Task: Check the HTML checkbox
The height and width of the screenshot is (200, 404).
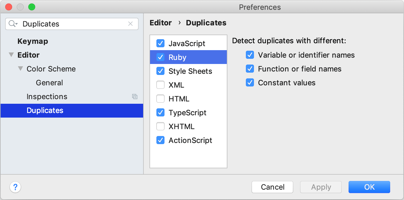Action: pos(160,99)
